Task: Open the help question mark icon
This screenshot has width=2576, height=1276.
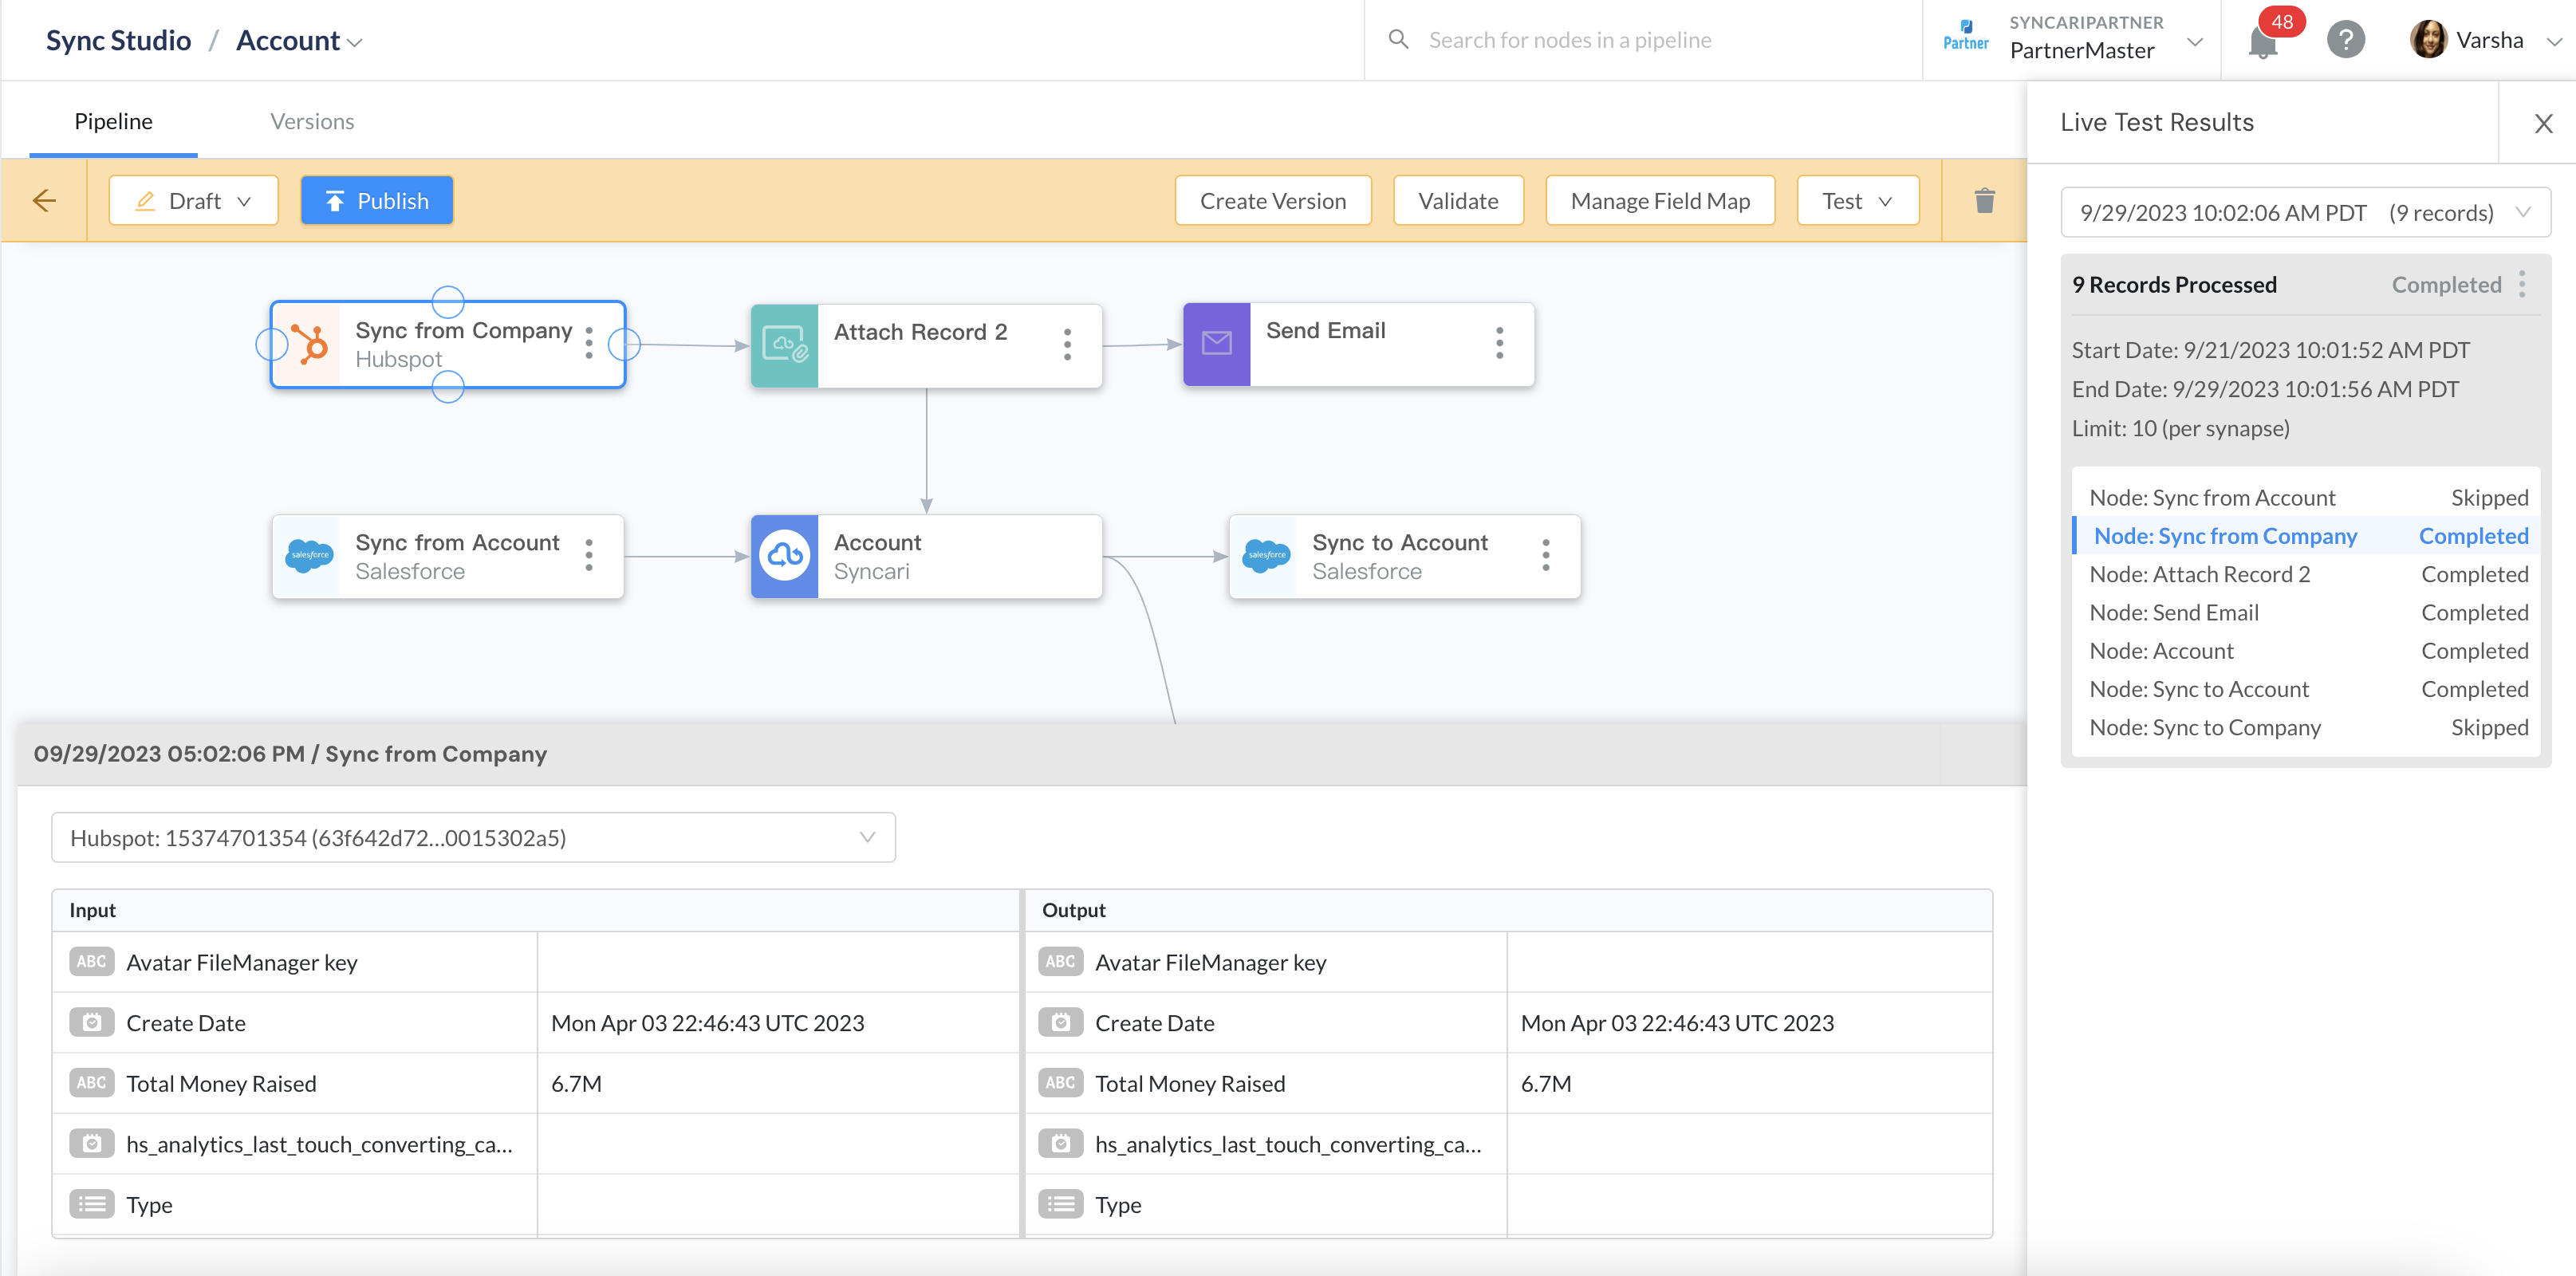Action: [2345, 41]
